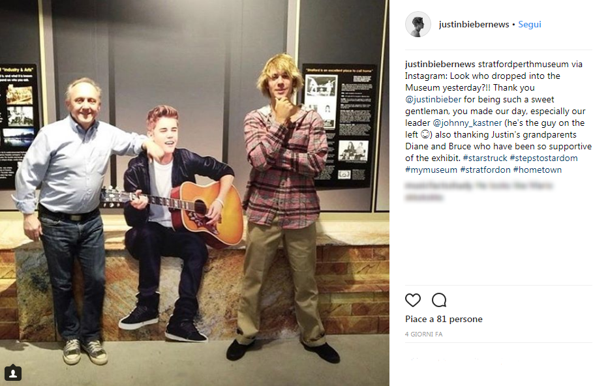The image size is (593, 386).
Task: Open justinbiebernews username in header
Action: [x=474, y=24]
